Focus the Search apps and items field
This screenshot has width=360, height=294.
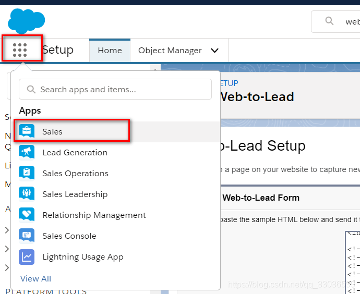tap(115, 89)
